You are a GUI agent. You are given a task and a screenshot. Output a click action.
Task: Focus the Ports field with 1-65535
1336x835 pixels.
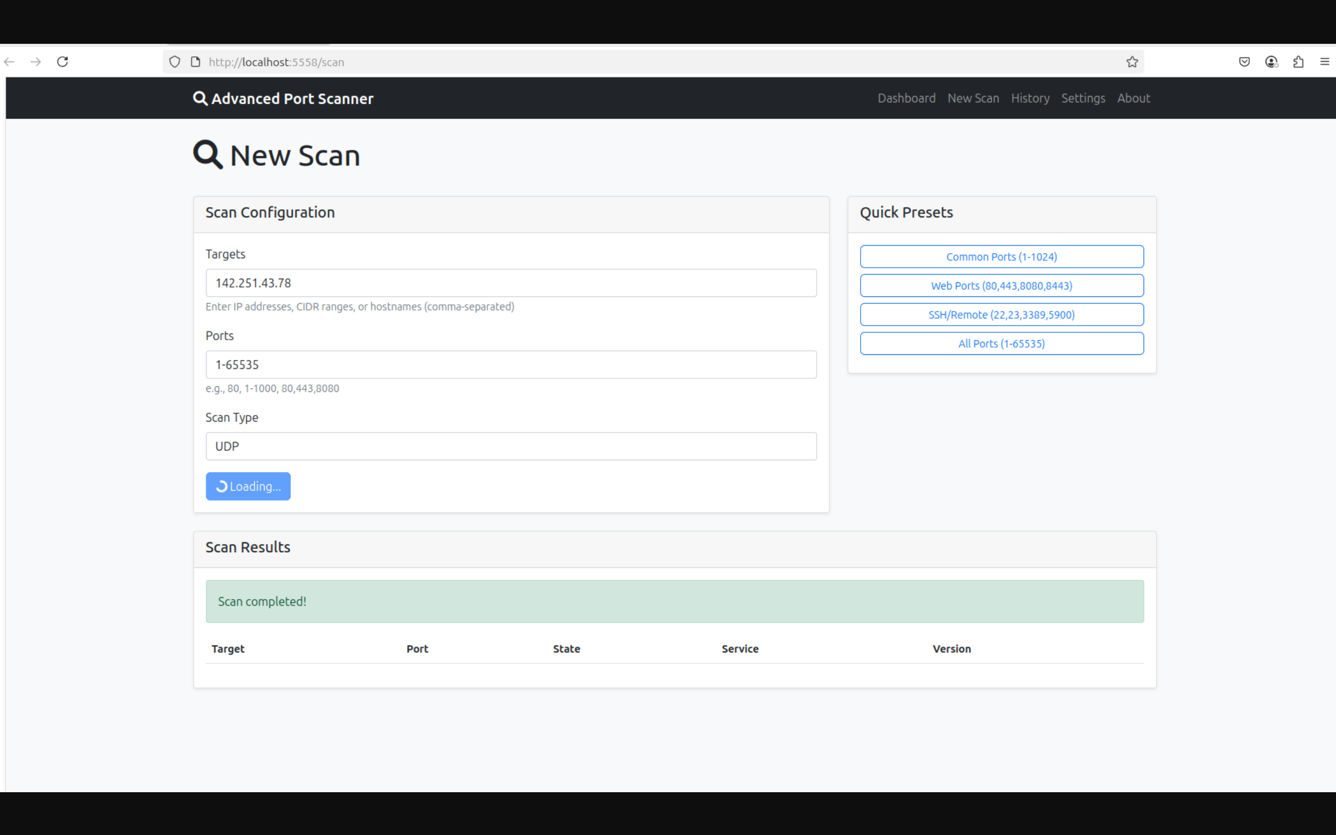click(x=511, y=364)
